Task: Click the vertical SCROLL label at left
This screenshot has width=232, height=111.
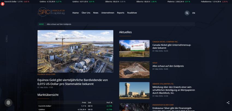Action: (x=7, y=39)
